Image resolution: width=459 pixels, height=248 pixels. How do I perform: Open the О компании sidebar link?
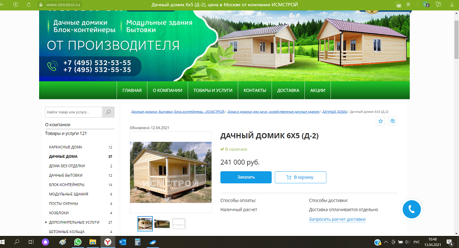pyautogui.click(x=57, y=124)
